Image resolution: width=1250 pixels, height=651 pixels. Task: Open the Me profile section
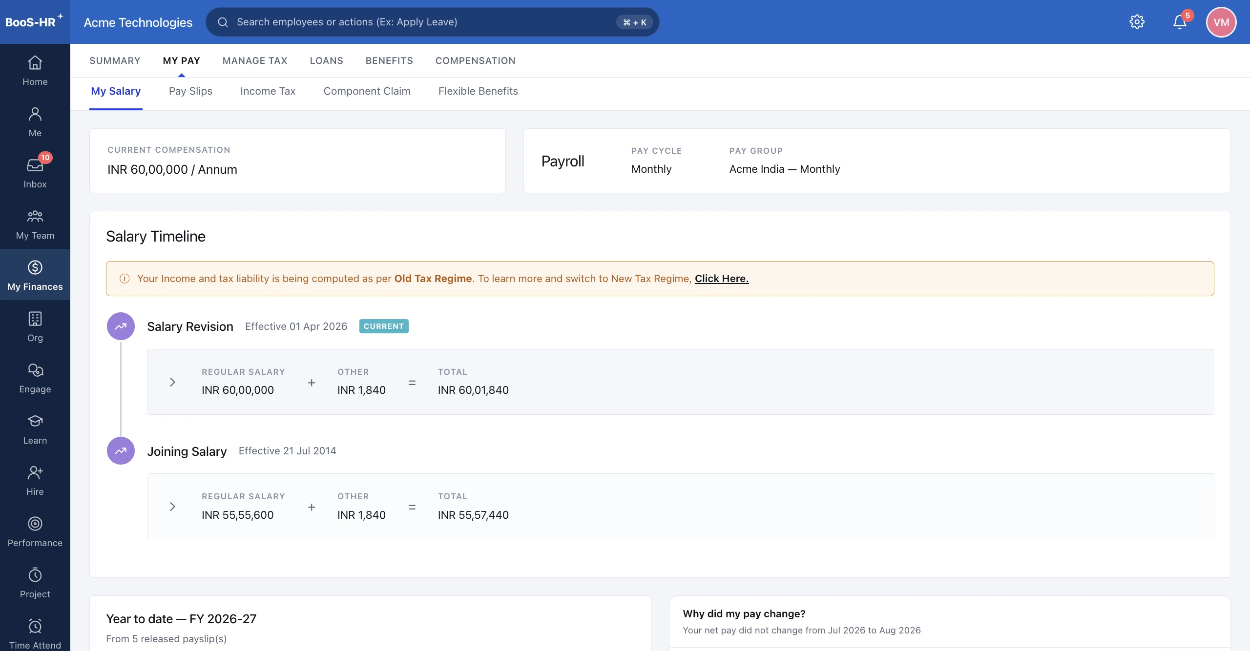point(35,122)
